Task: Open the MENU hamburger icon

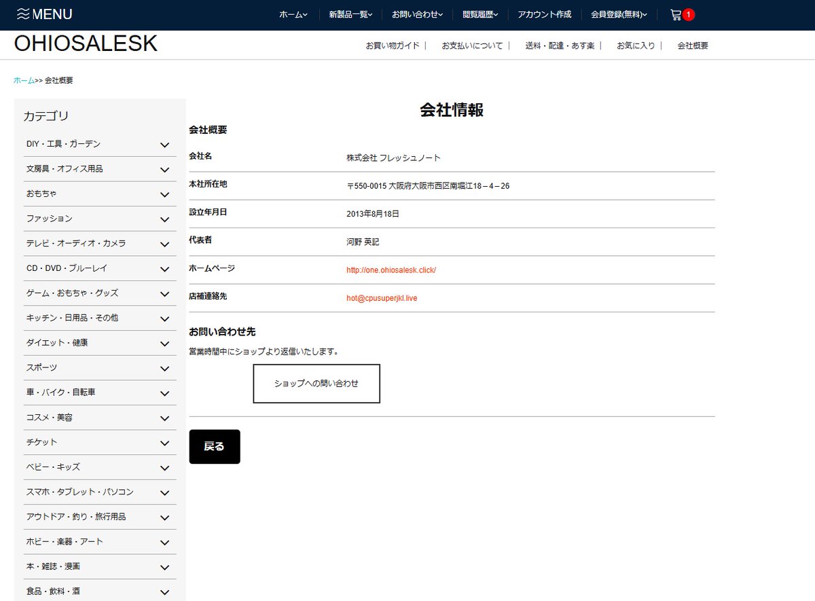Action: click(23, 13)
